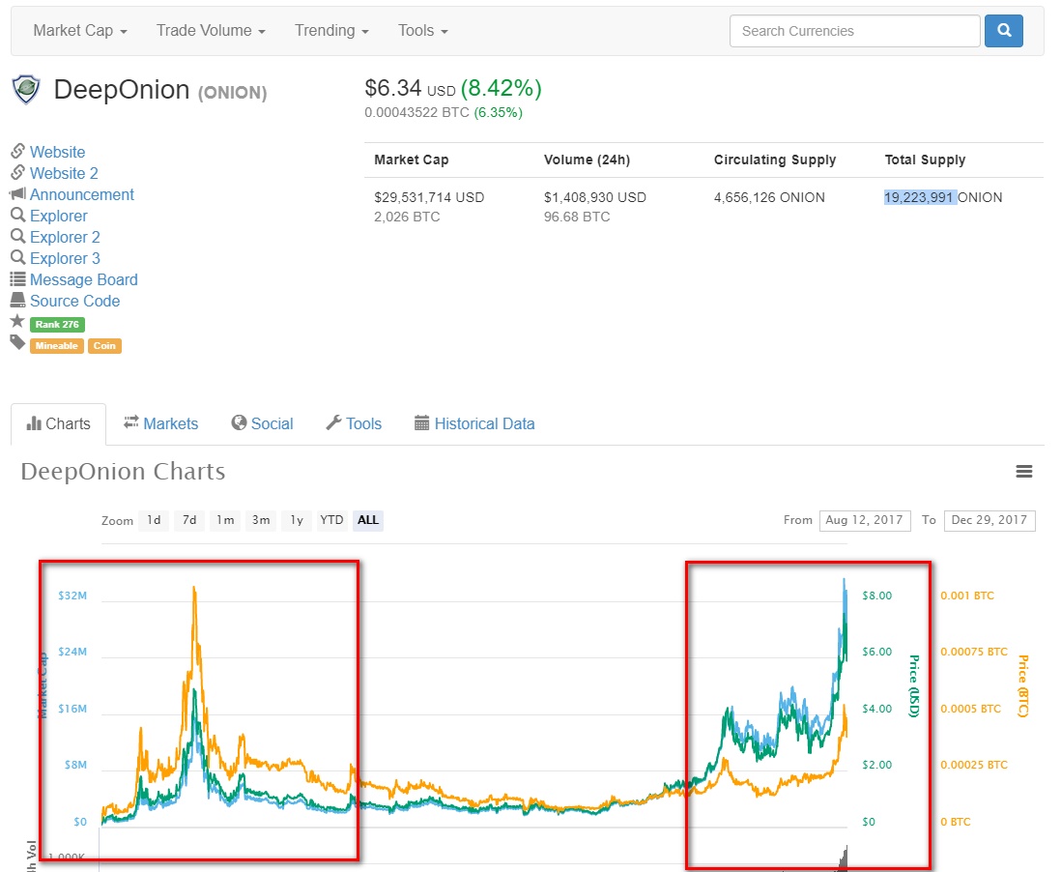Click the To date field Dec 29, 2017
Screen dimensions: 1061x872
click(x=989, y=520)
